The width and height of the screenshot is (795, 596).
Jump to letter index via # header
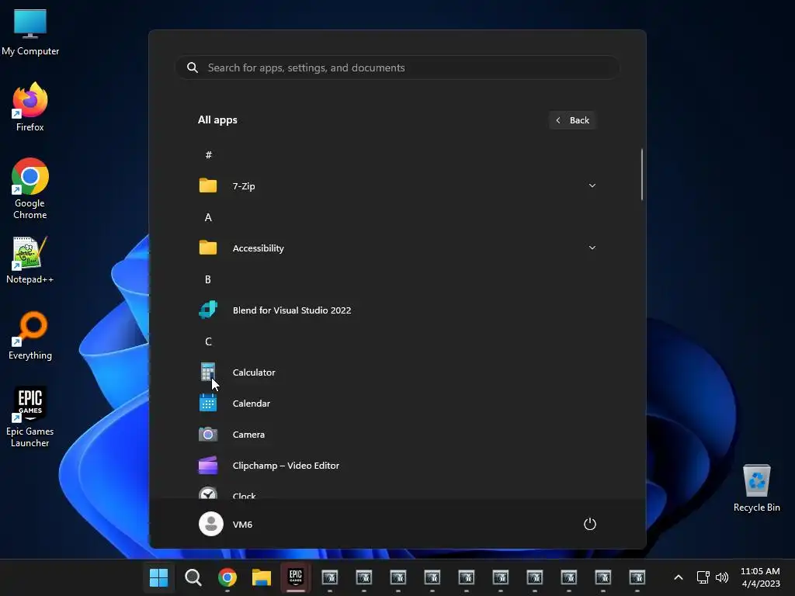[x=208, y=155]
